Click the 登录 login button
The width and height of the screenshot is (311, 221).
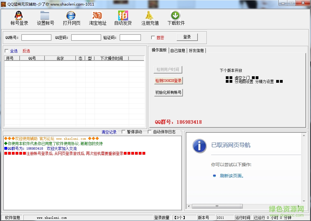click(x=187, y=37)
